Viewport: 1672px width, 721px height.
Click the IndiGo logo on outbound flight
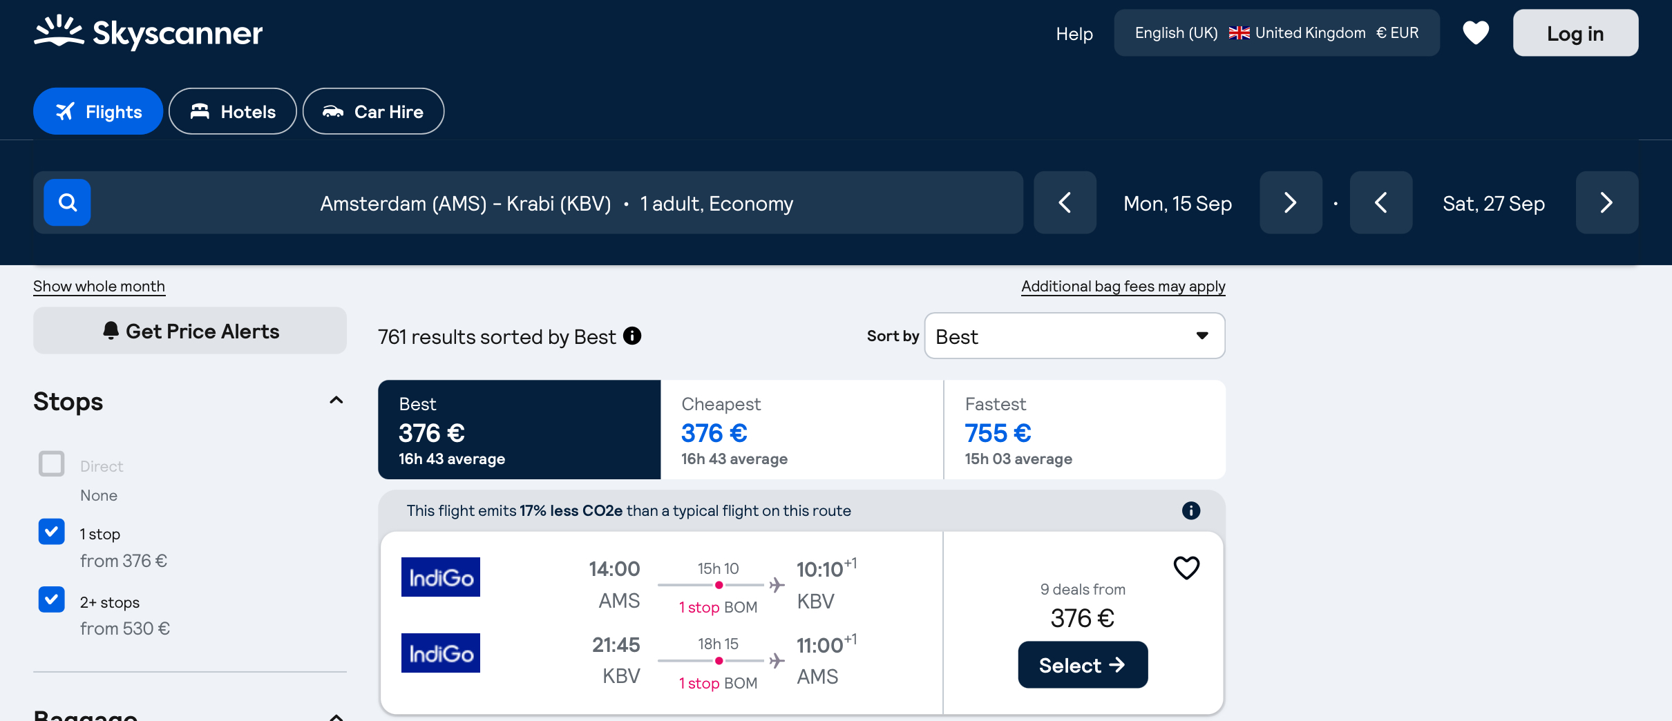pos(441,577)
